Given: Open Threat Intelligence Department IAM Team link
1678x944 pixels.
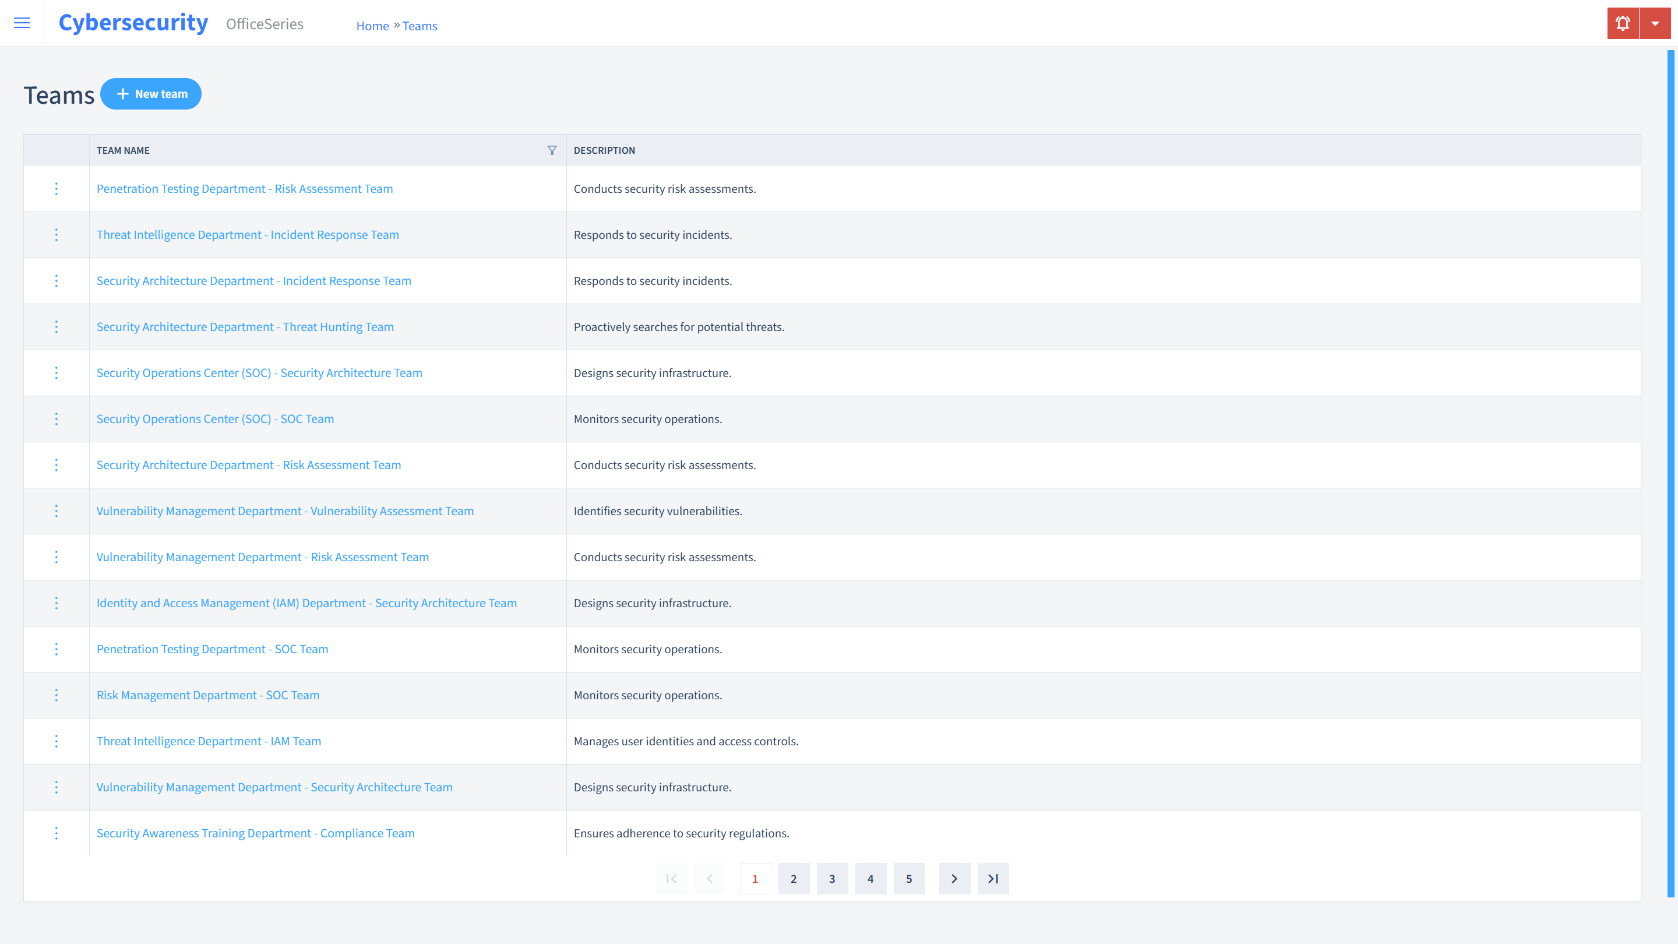Looking at the screenshot, I should click(209, 741).
